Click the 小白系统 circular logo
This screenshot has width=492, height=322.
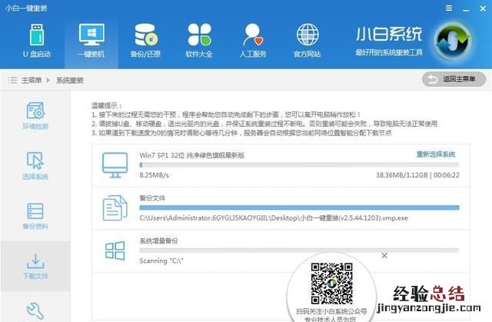(x=453, y=41)
